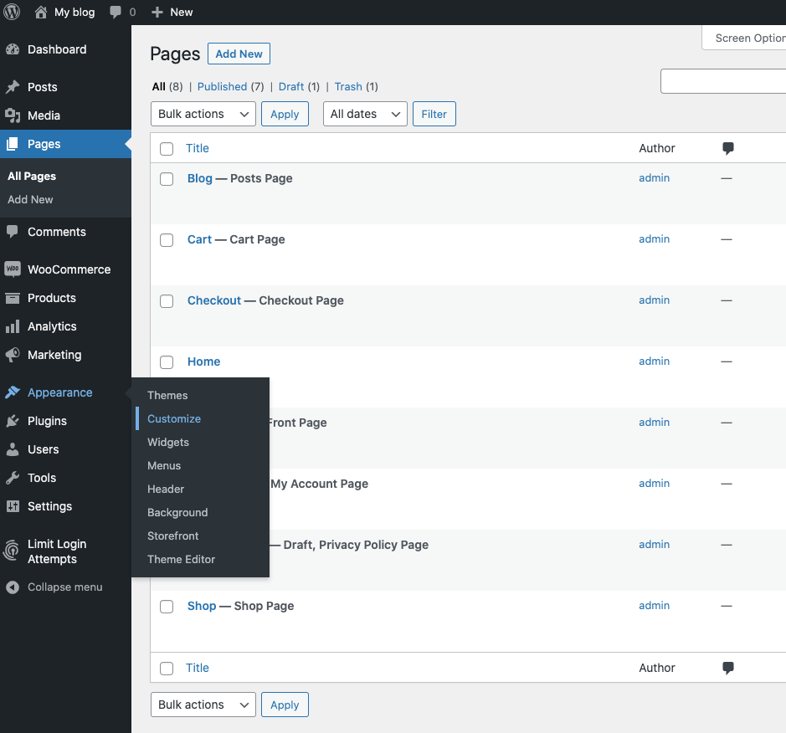This screenshot has height=733, width=786.
Task: Open the Cart page title link
Action: coord(199,239)
